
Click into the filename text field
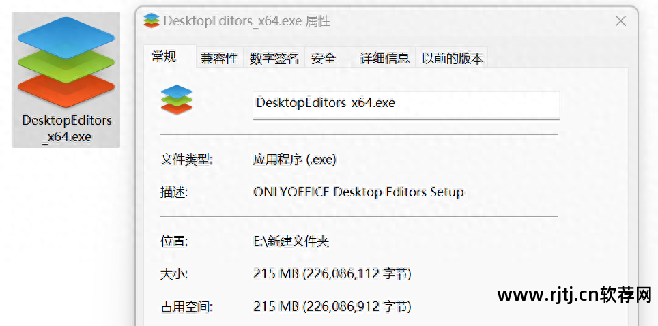pyautogui.click(x=406, y=104)
